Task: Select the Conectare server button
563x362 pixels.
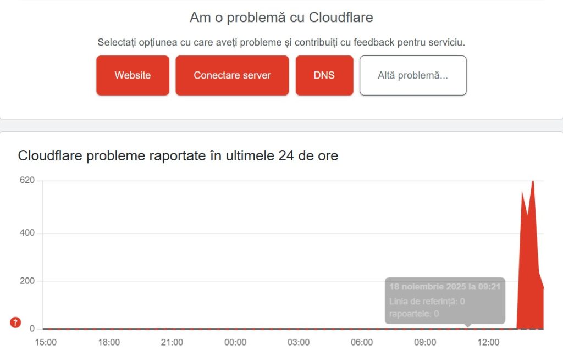Action: click(231, 75)
